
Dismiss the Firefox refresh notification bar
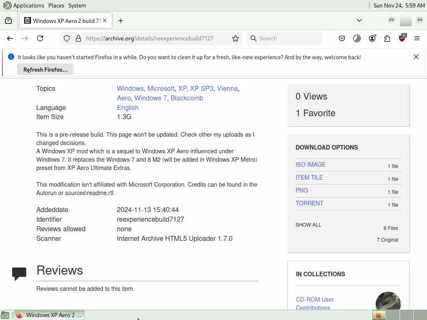(x=416, y=57)
